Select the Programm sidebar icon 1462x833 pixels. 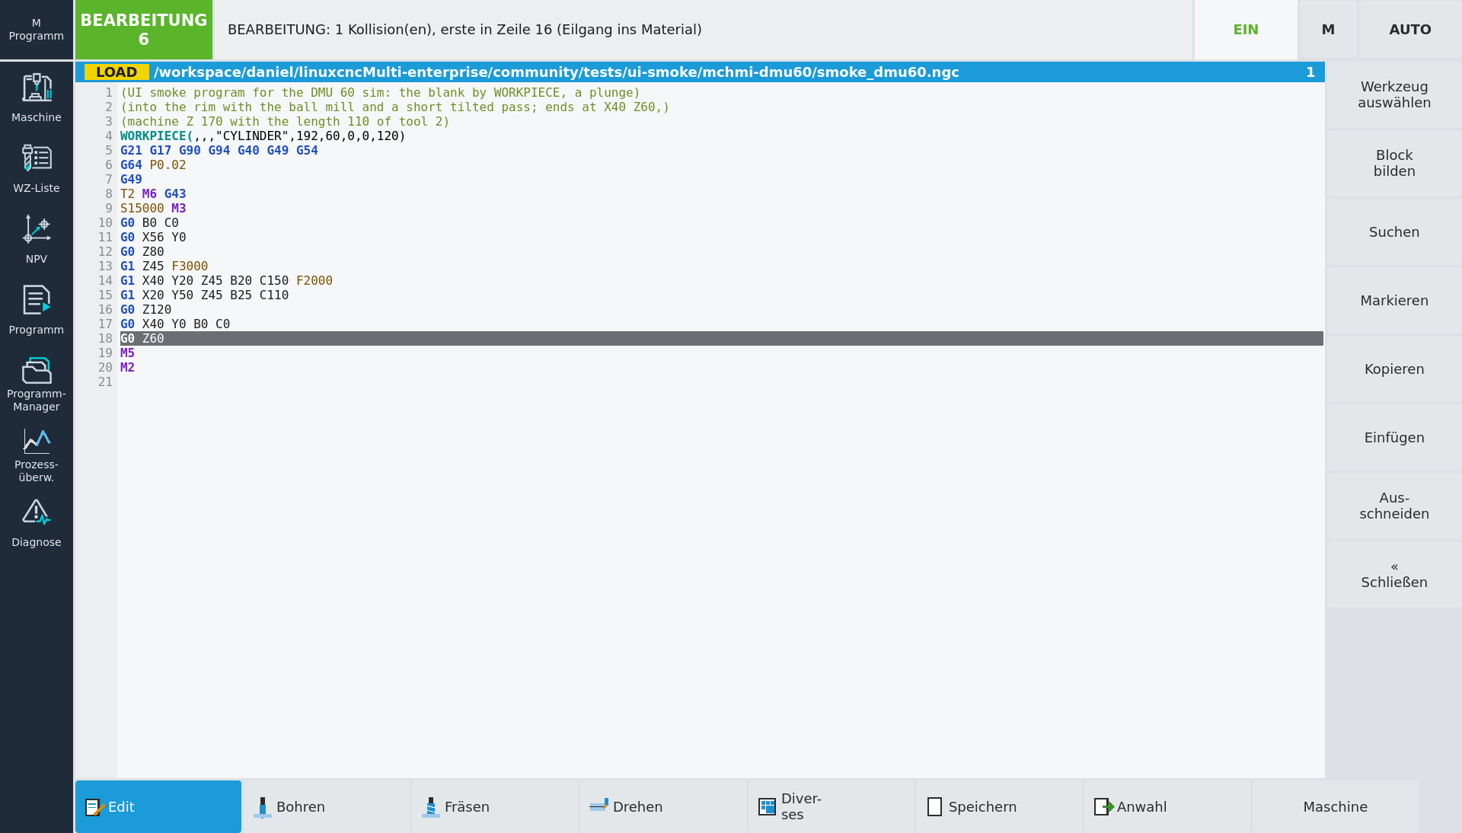click(x=37, y=310)
